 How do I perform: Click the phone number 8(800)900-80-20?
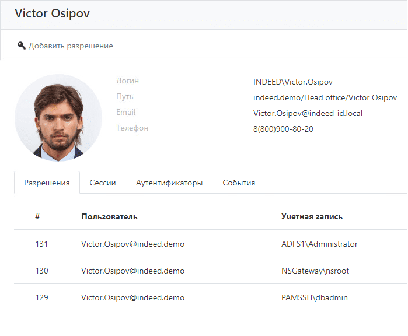283,129
